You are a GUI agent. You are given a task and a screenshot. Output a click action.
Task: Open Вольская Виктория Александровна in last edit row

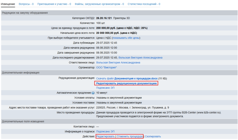click(x=140, y=58)
